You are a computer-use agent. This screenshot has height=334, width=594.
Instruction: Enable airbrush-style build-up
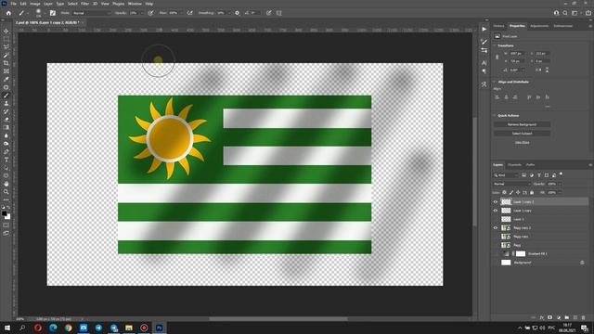pos(189,13)
